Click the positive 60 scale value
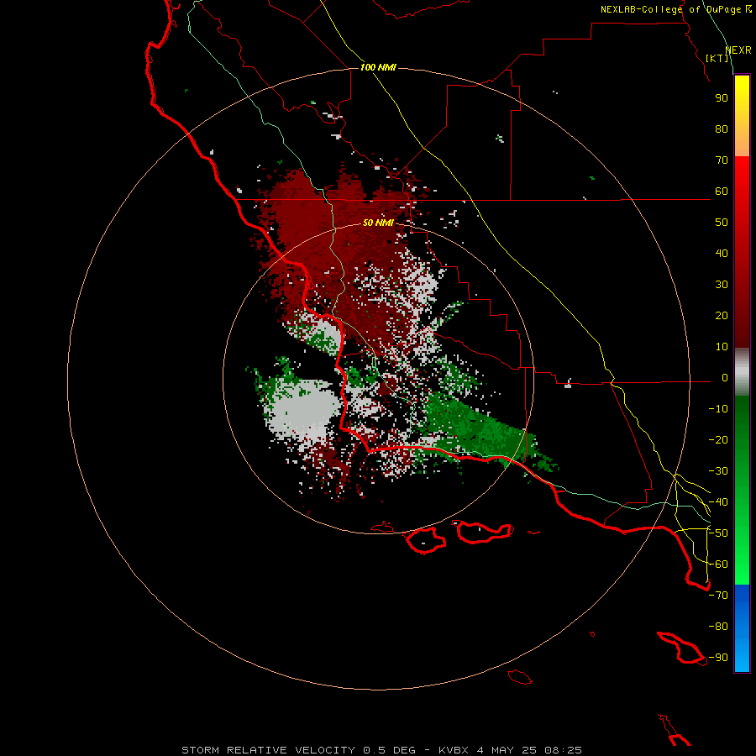 pos(722,191)
